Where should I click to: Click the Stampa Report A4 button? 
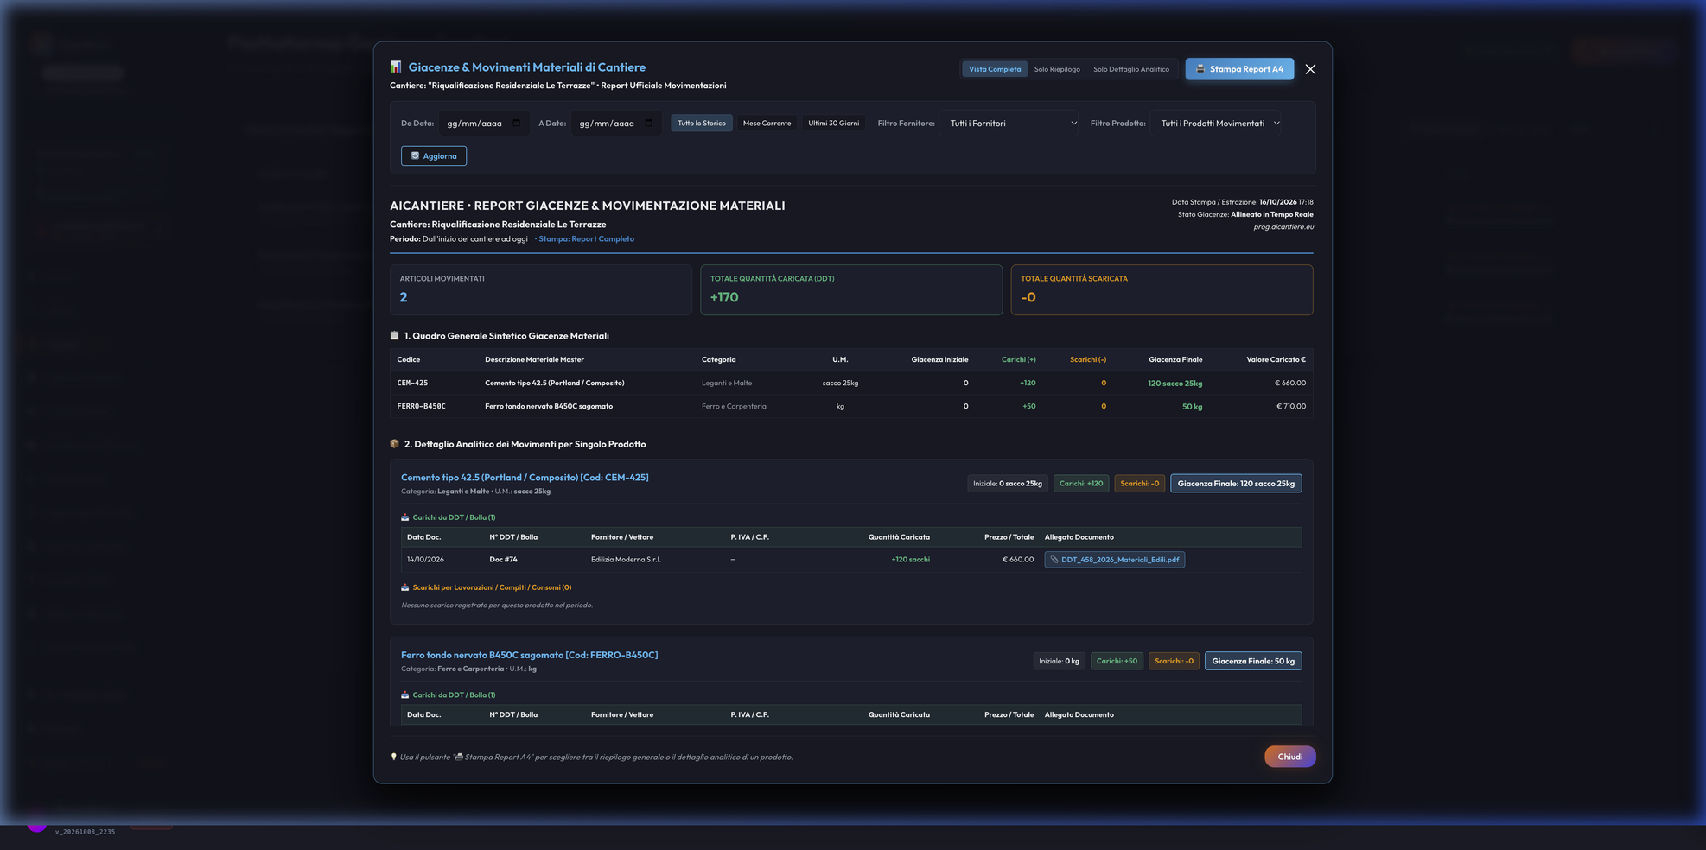click(x=1239, y=69)
